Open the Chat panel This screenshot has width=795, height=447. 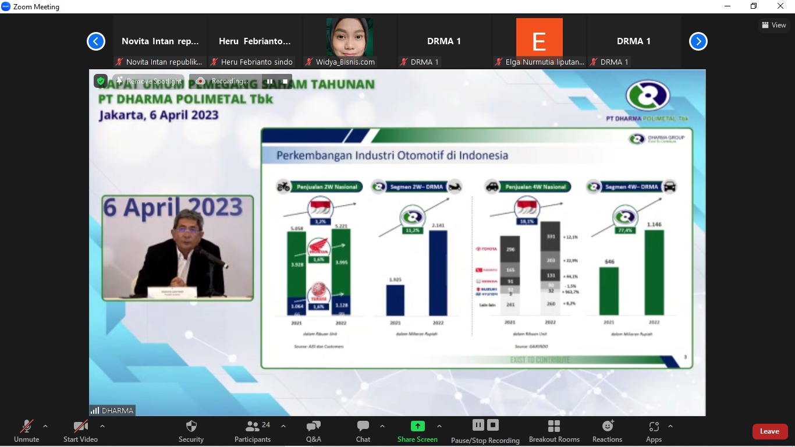(363, 426)
